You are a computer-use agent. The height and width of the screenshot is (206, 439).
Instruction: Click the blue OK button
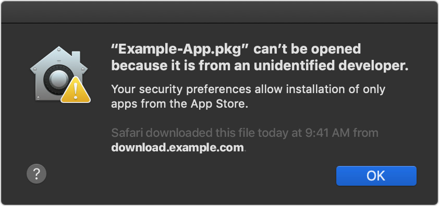click(376, 176)
